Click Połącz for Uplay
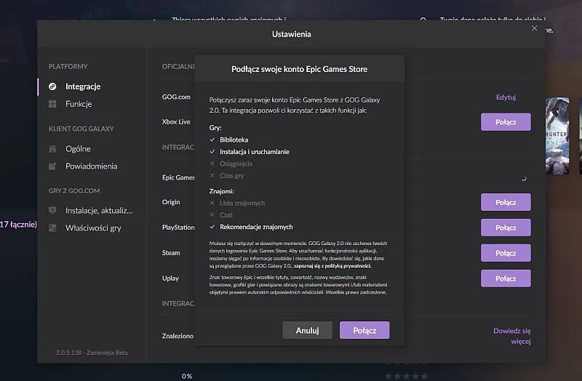 click(506, 278)
